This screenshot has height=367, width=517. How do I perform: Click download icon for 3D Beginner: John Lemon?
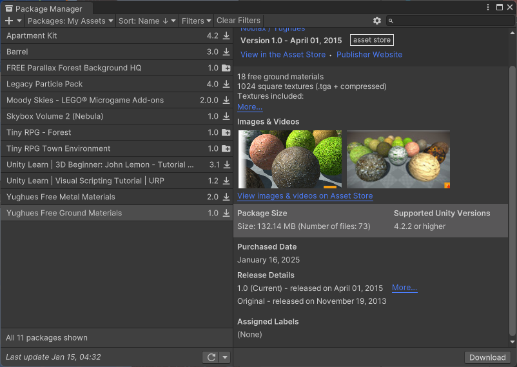pyautogui.click(x=227, y=164)
